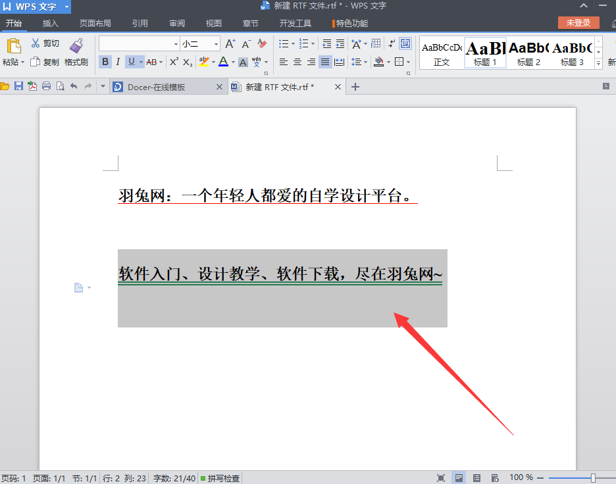The image size is (616, 484).
Task: Click the Paste clipboard icon
Action: click(13, 46)
